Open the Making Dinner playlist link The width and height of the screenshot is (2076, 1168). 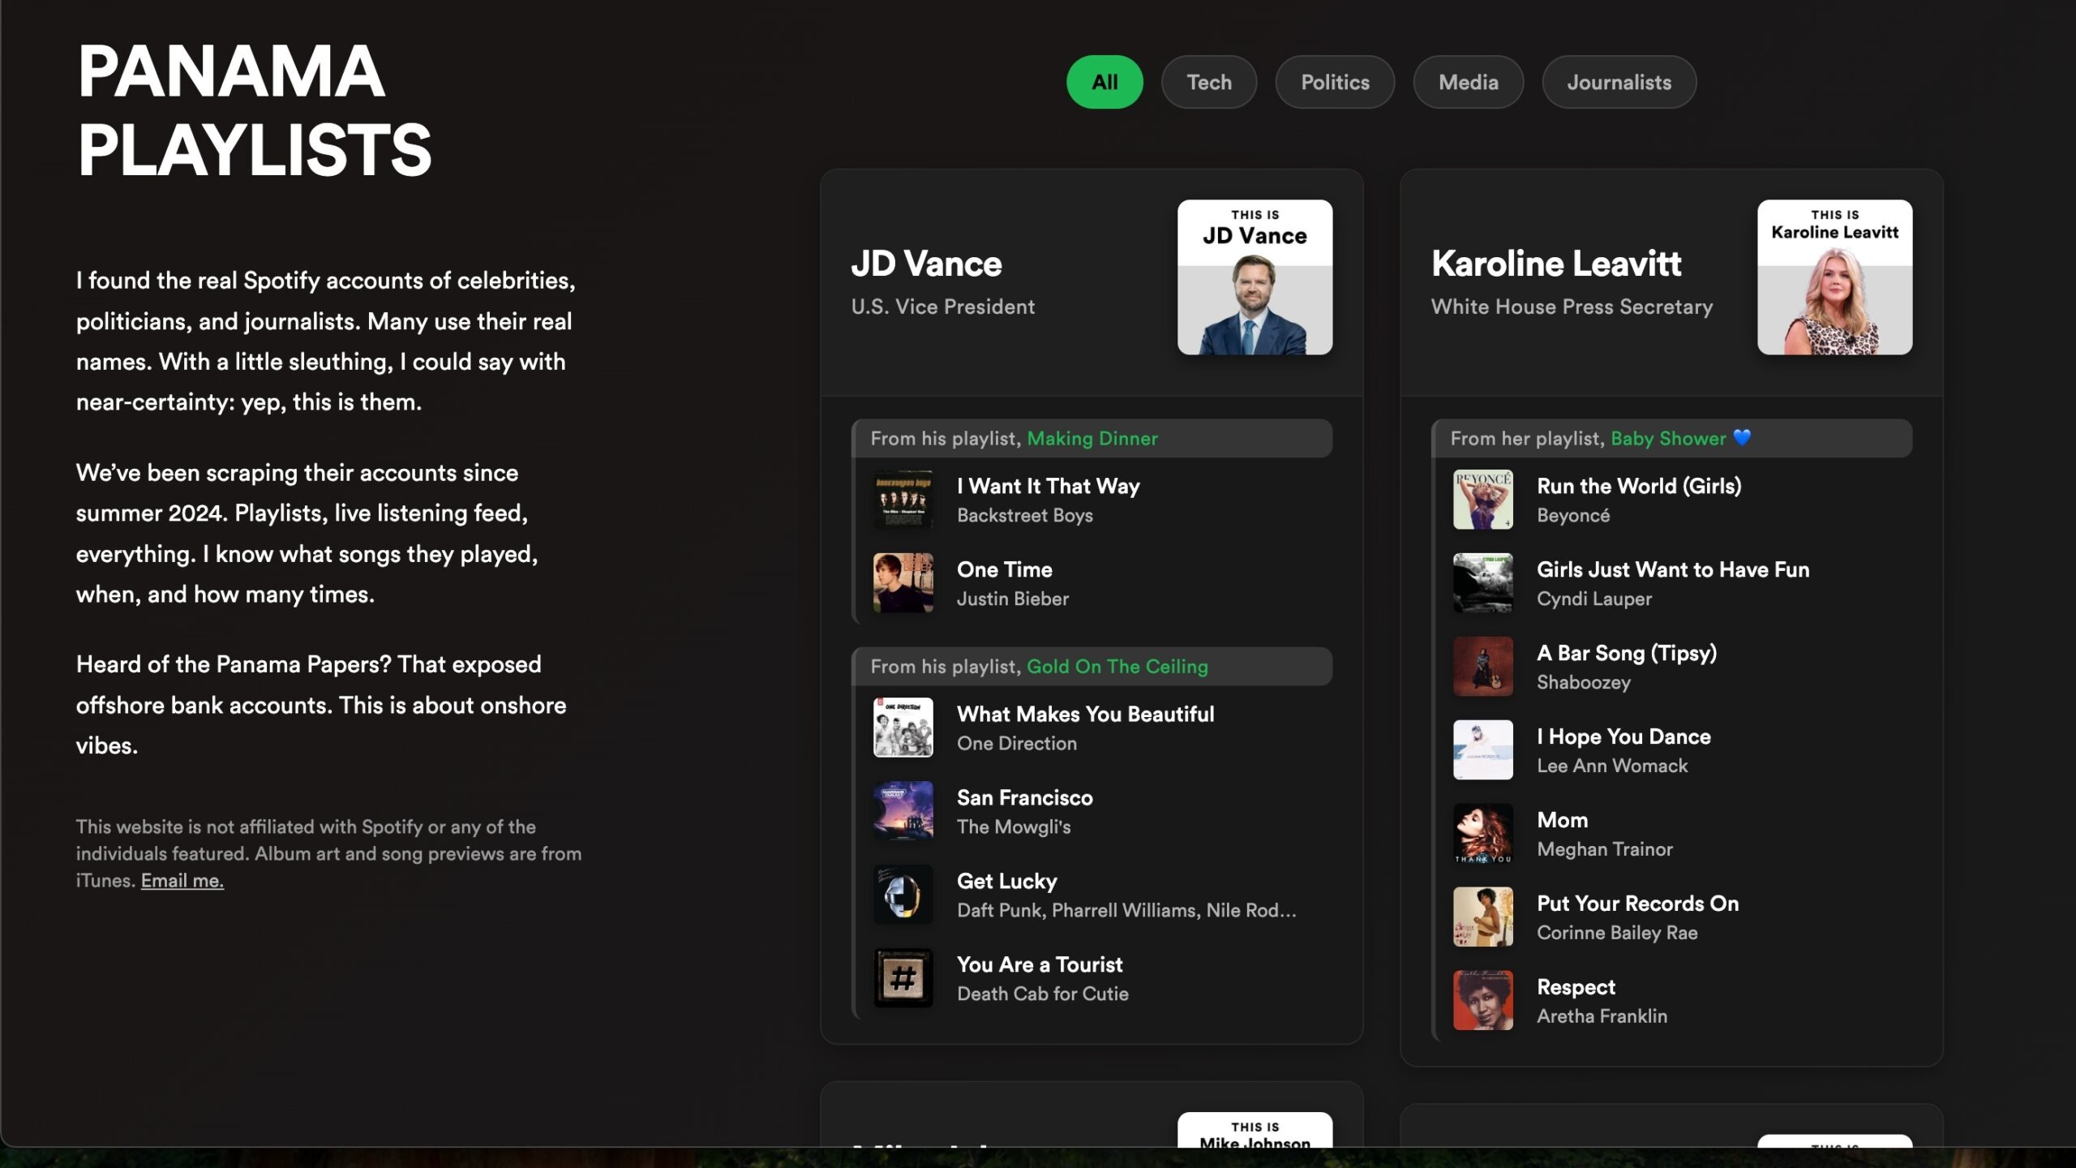point(1092,438)
